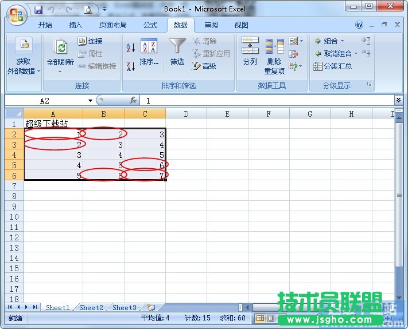Expand the formula bar

pos(398,100)
